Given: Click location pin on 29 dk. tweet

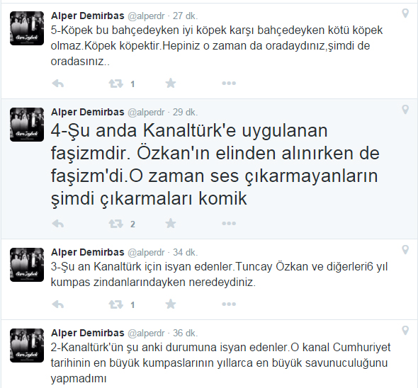Looking at the screenshot, I should click(405, 109).
